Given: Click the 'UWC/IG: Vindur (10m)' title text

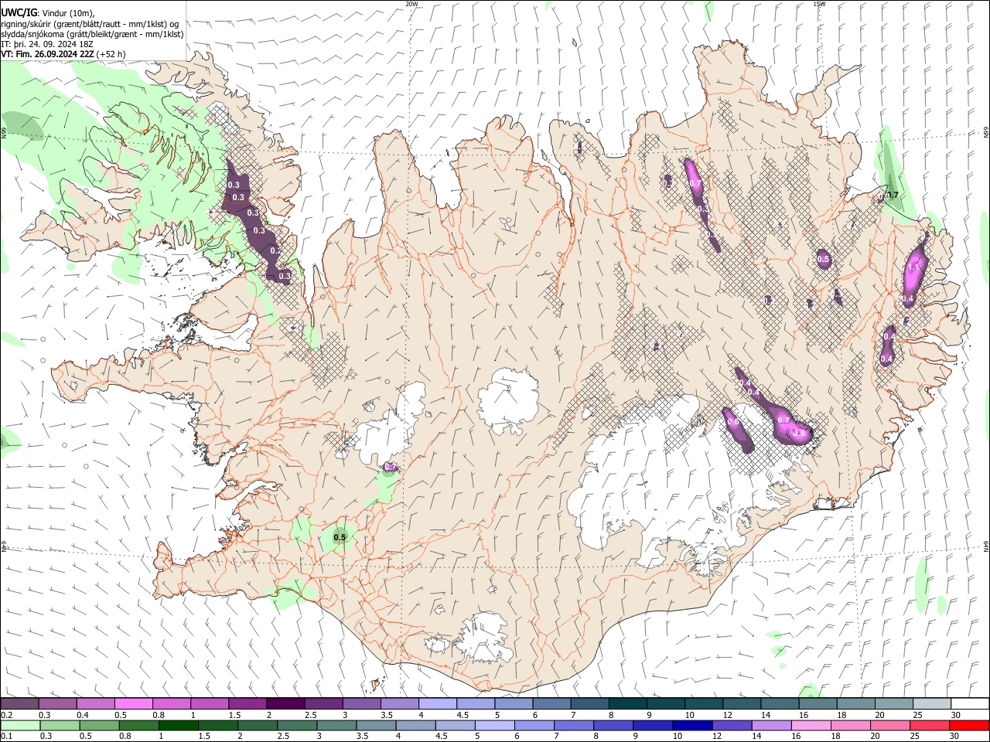Looking at the screenshot, I should [x=47, y=13].
